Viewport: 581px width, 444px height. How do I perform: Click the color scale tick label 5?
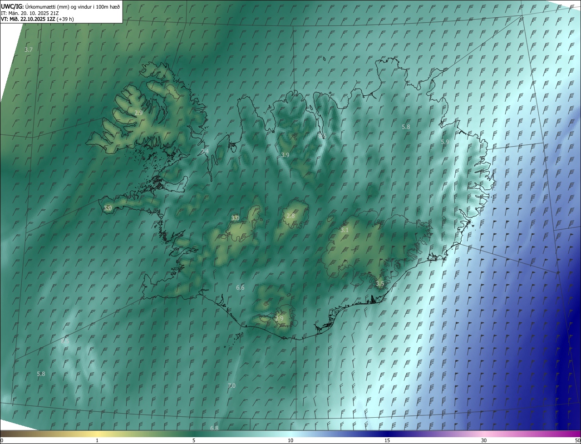(x=194, y=440)
